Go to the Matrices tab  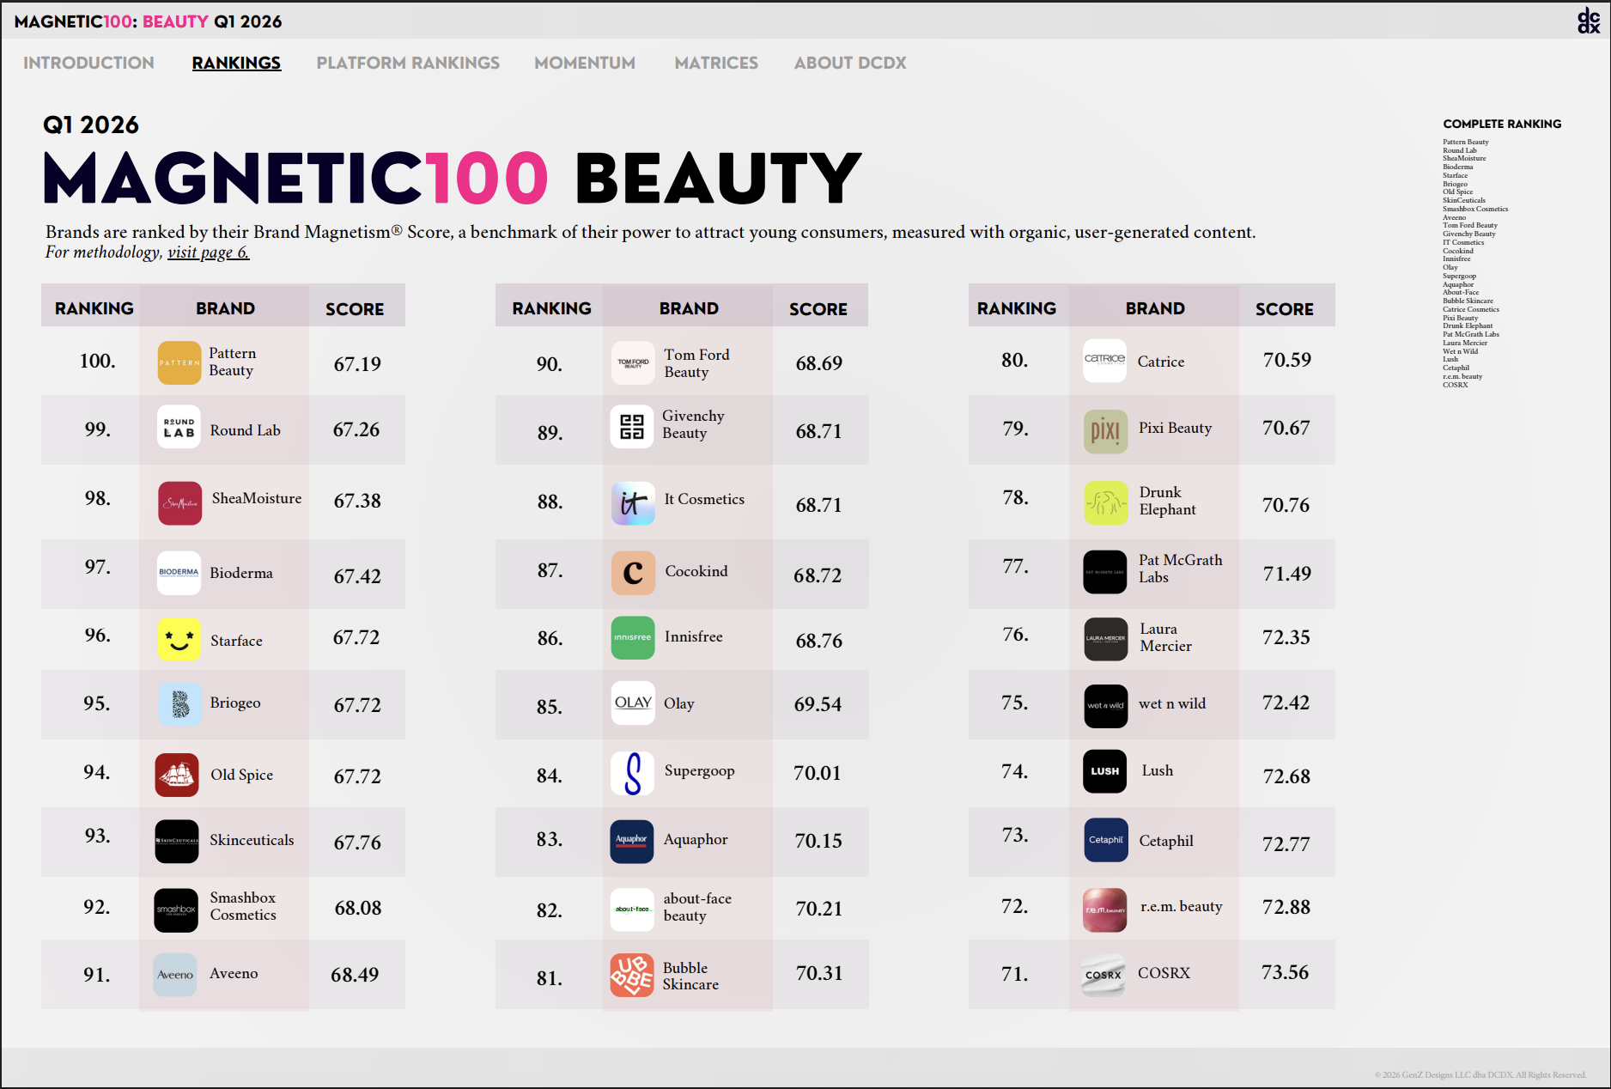click(716, 63)
